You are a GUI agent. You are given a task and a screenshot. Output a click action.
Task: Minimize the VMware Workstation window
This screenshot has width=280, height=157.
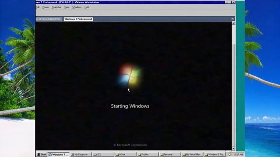226,2
